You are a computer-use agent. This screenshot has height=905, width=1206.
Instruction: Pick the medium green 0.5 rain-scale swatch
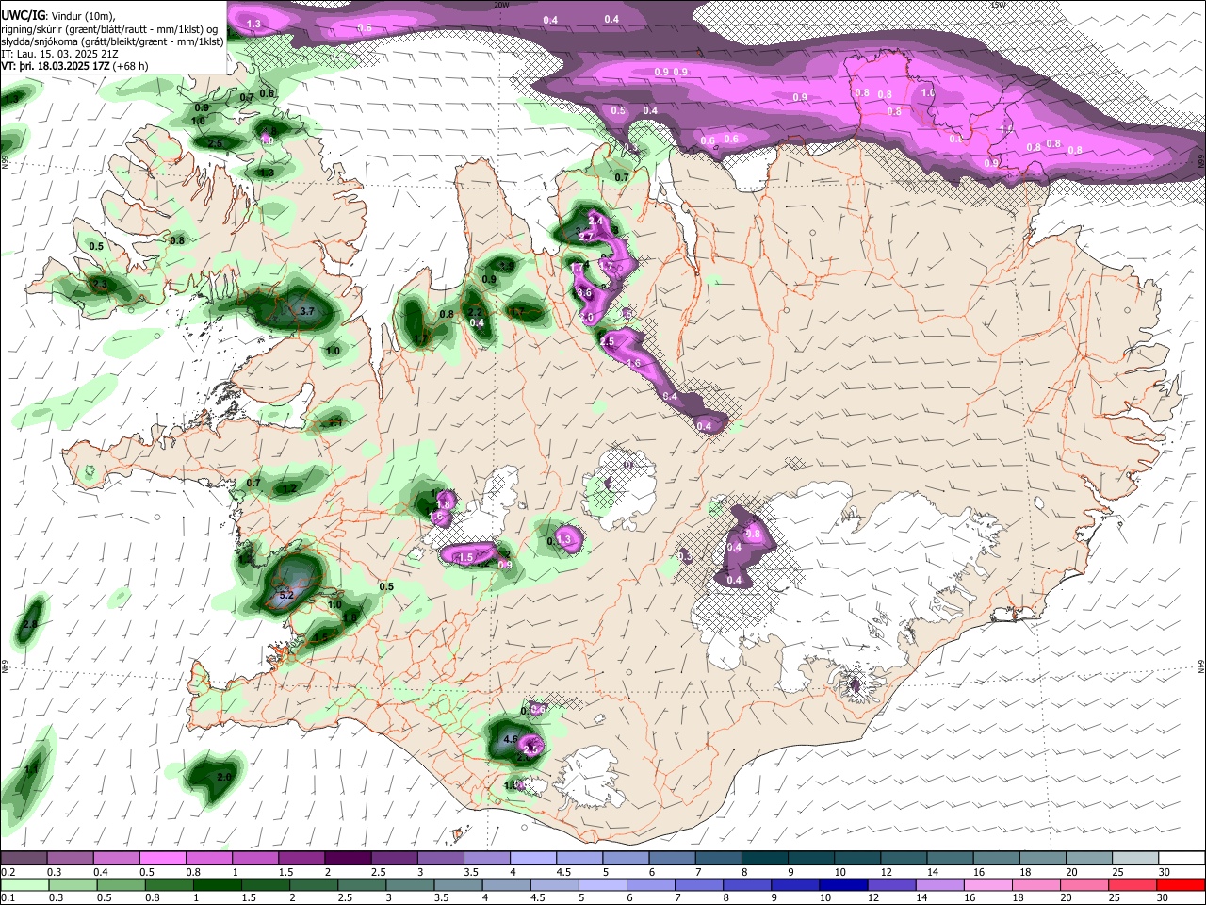(122, 884)
